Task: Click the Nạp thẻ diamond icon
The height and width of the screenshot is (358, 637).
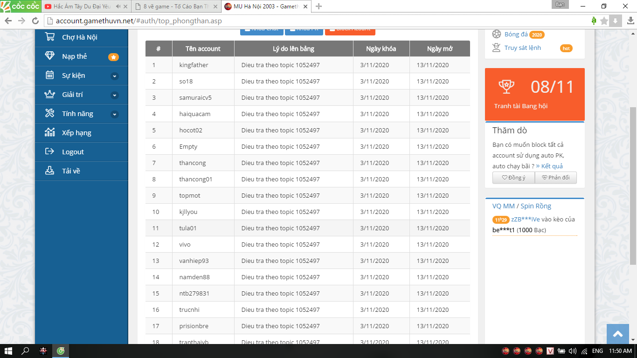Action: click(x=49, y=56)
